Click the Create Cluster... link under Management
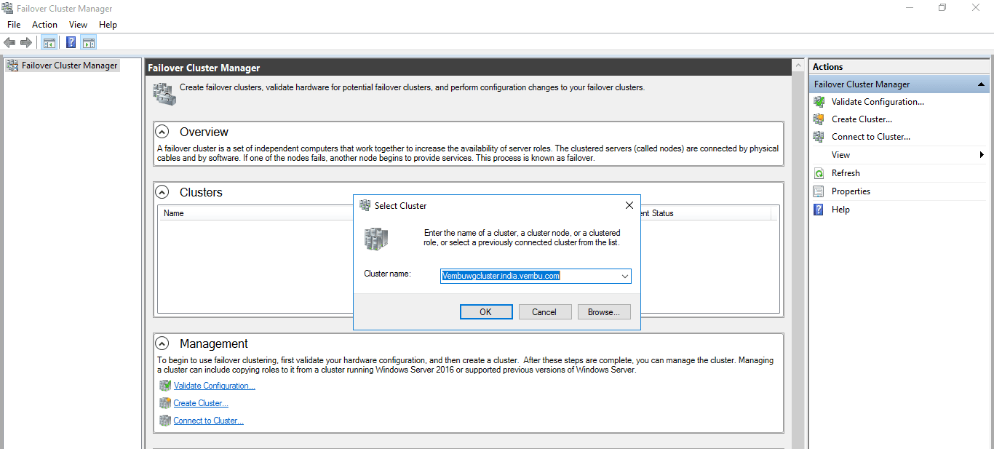The height and width of the screenshot is (449, 994). [201, 403]
